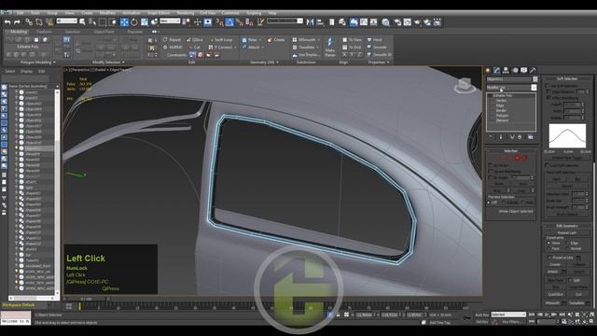Click the Redo arrow in main toolbar
The height and width of the screenshot is (336, 597).
pos(17,22)
